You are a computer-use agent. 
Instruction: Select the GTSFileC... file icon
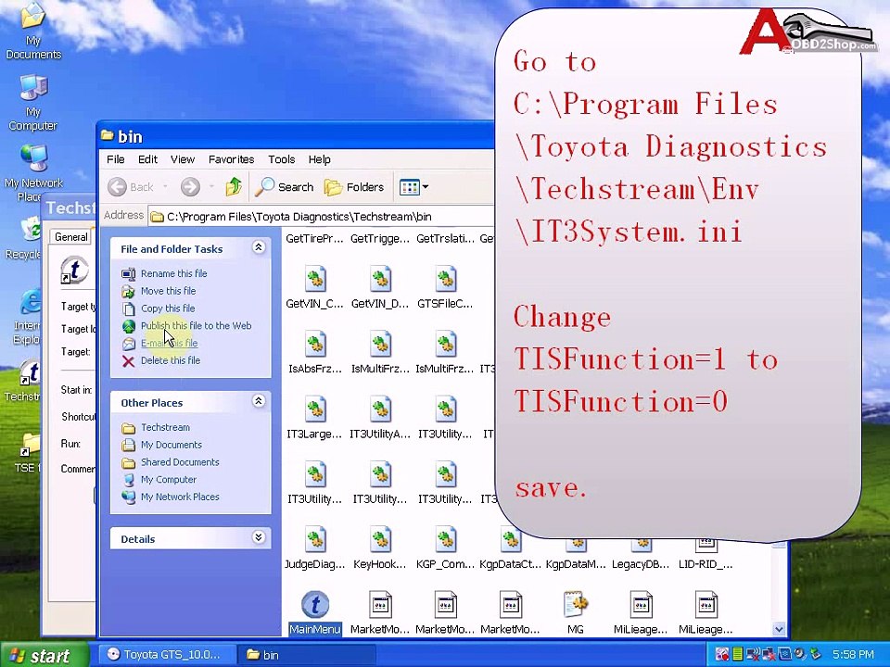446,280
